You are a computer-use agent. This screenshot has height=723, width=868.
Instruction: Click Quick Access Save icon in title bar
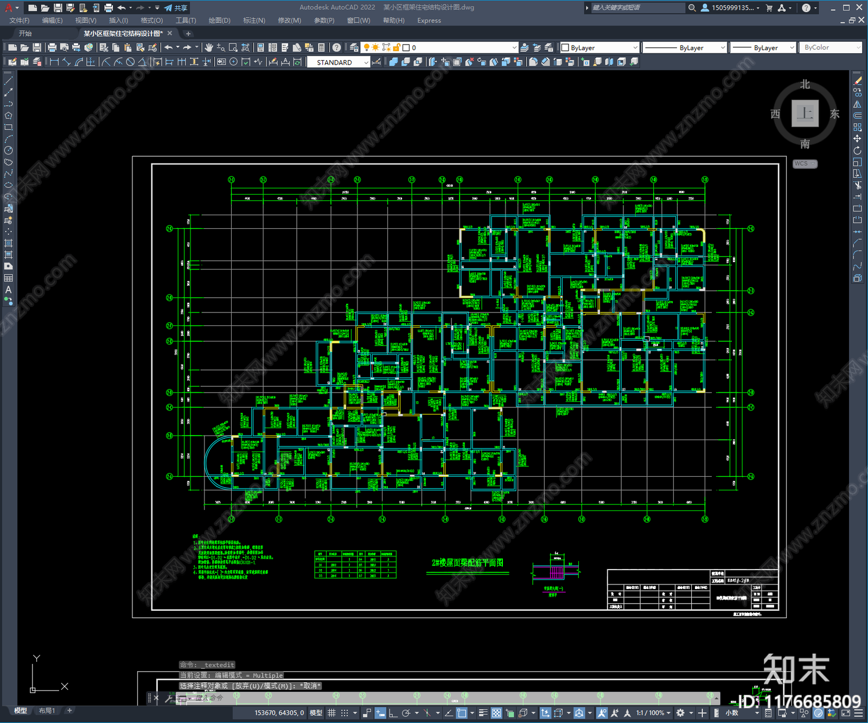click(x=58, y=8)
